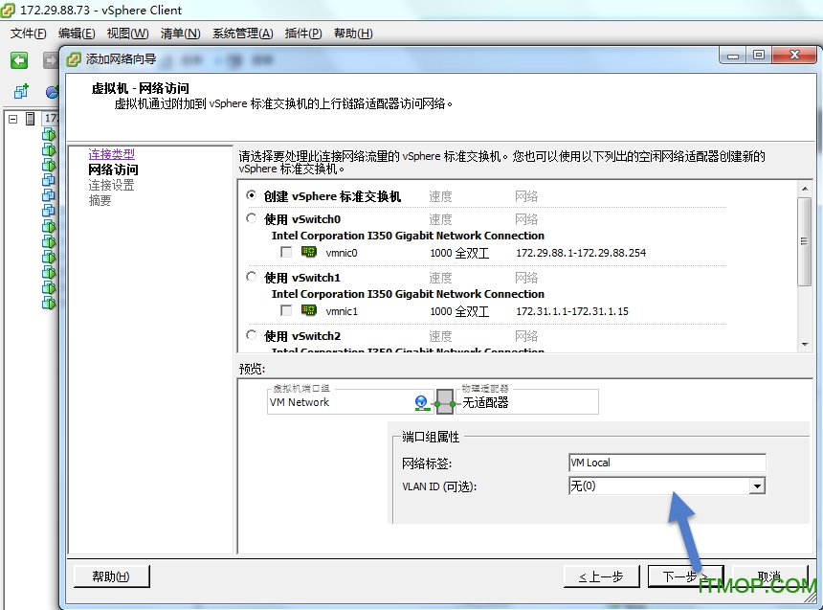This screenshot has height=610, width=823.
Task: Click VM Network port group globe icon
Action: (x=421, y=402)
